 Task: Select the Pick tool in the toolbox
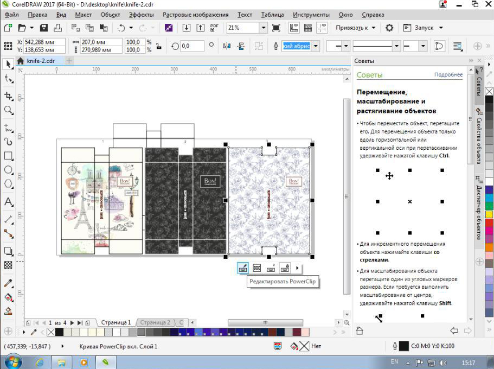(8, 64)
